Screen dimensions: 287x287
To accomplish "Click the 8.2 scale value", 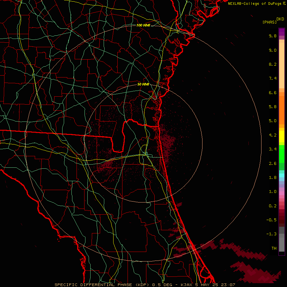I will pyautogui.click(x=273, y=64).
